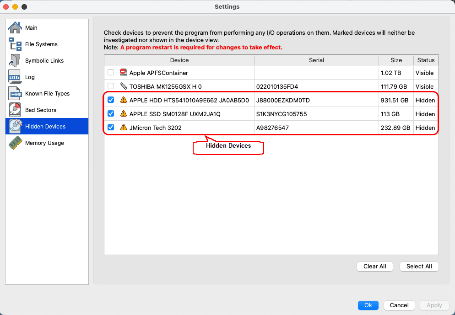Uncheck the APPLE HDD HTS541010A9E662 checkbox
The width and height of the screenshot is (455, 315).
pyautogui.click(x=111, y=100)
